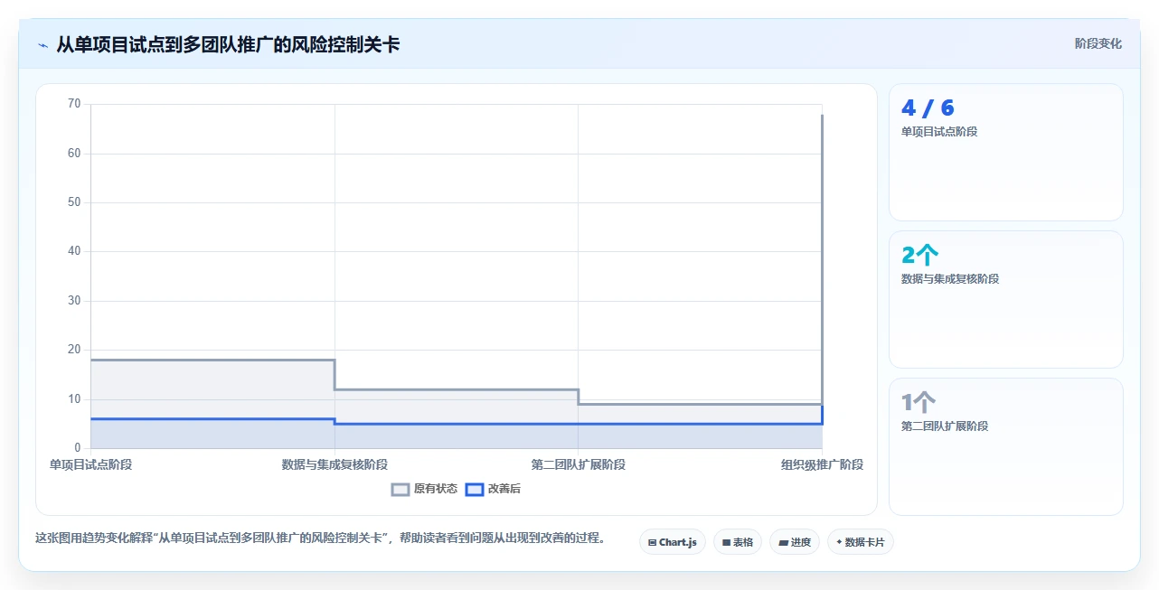Click the 2个 value
This screenshot has height=590, width=1159.
tap(919, 255)
